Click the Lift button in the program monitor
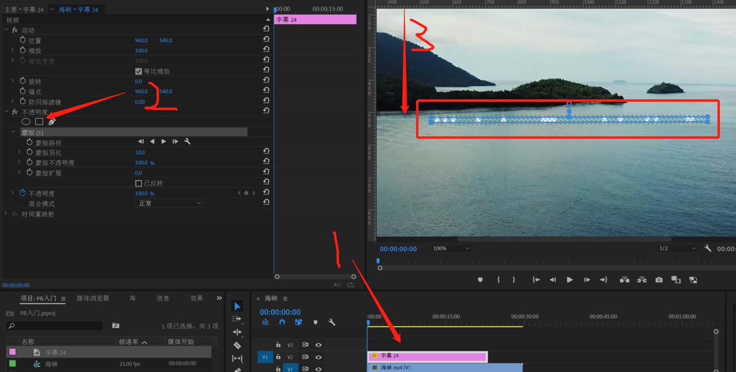Viewport: 736px width, 372px height. [624, 280]
